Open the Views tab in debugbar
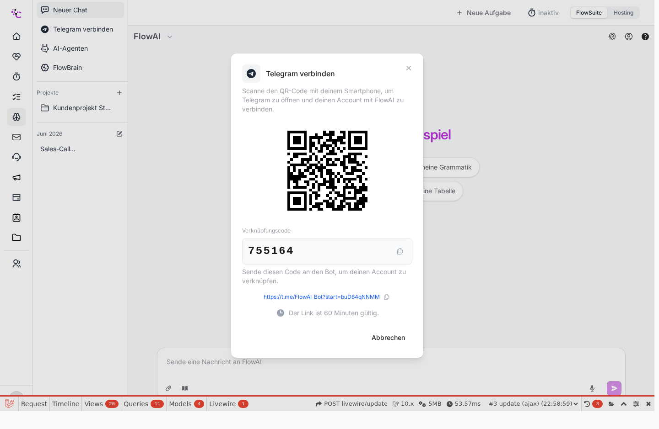659x429 pixels. coord(101,404)
